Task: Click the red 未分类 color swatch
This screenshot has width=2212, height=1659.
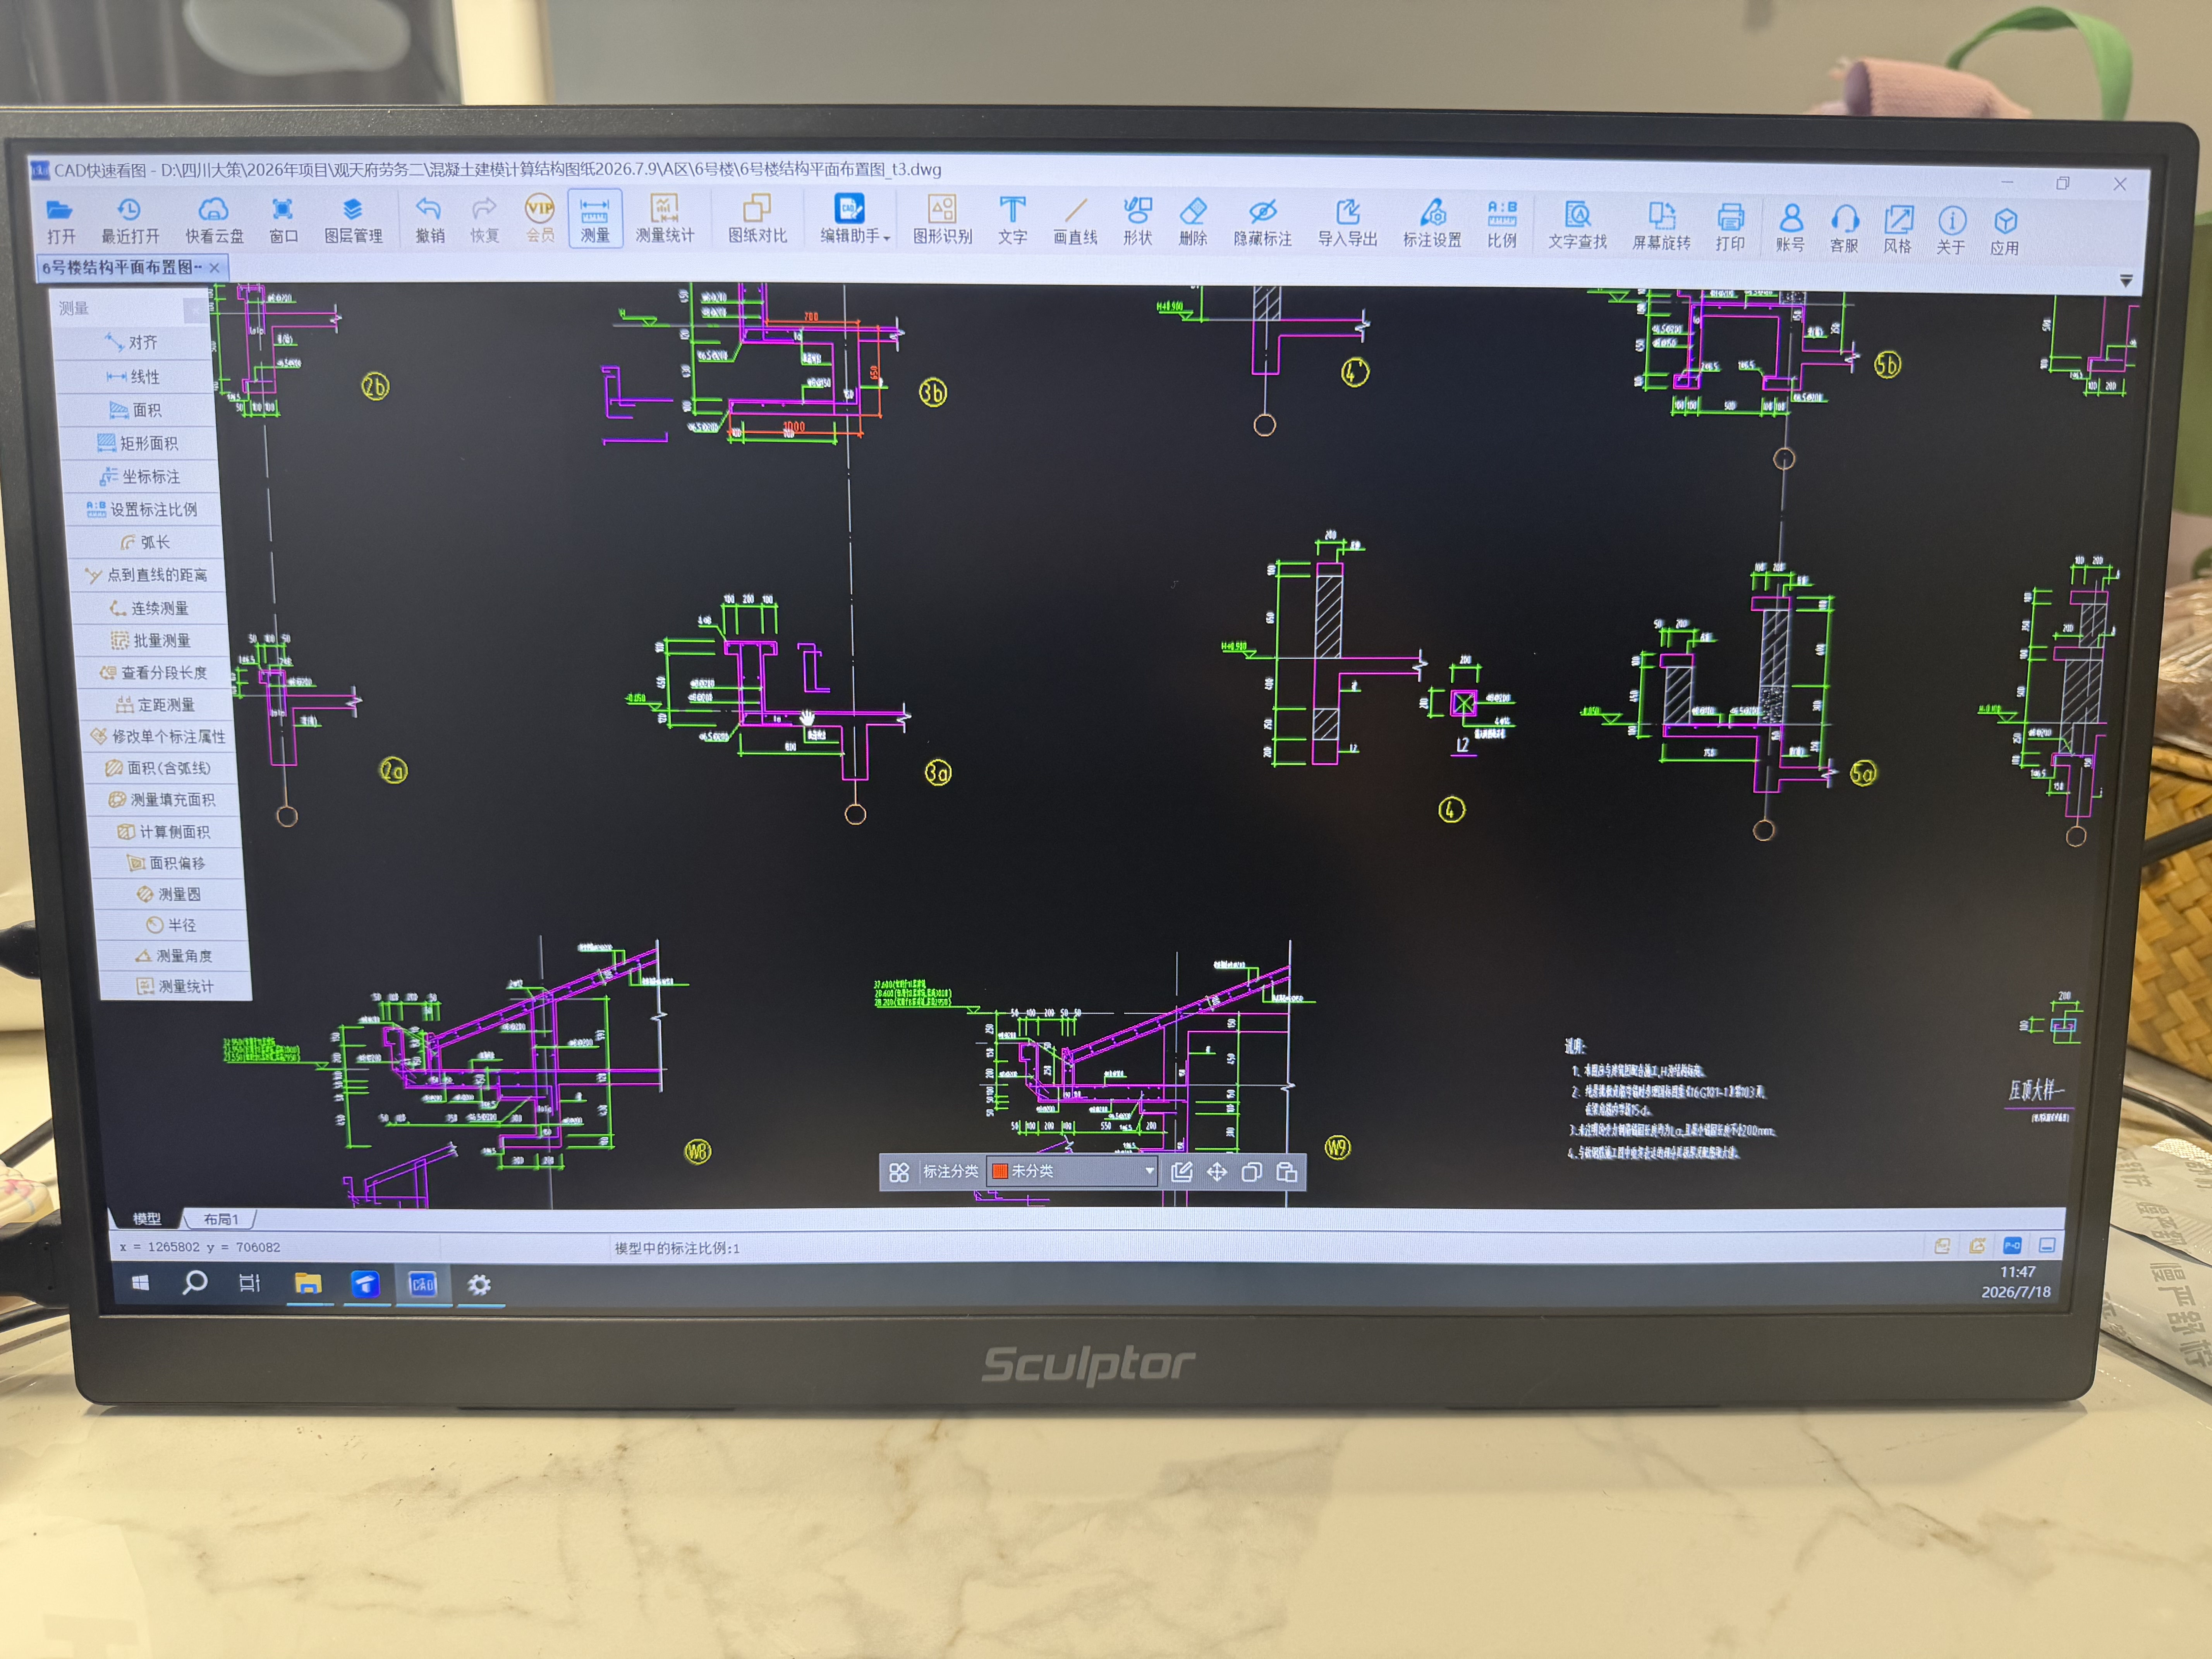Action: tap(999, 1171)
